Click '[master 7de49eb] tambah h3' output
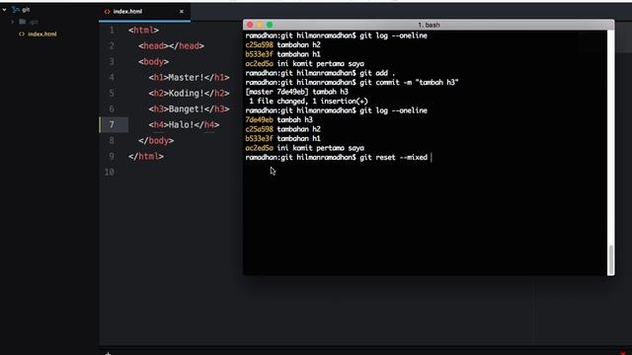Screen dimensions: 632x355 (x=296, y=92)
